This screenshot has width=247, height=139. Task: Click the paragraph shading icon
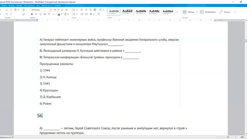point(100,10)
